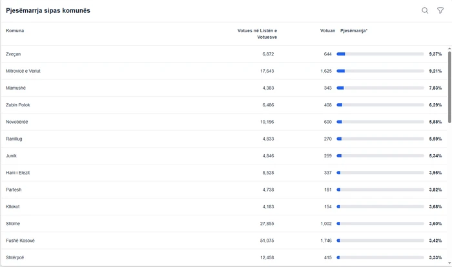Sort by Votues në Listën e Votuesve header
Screen dimensions: 452x267
257,34
